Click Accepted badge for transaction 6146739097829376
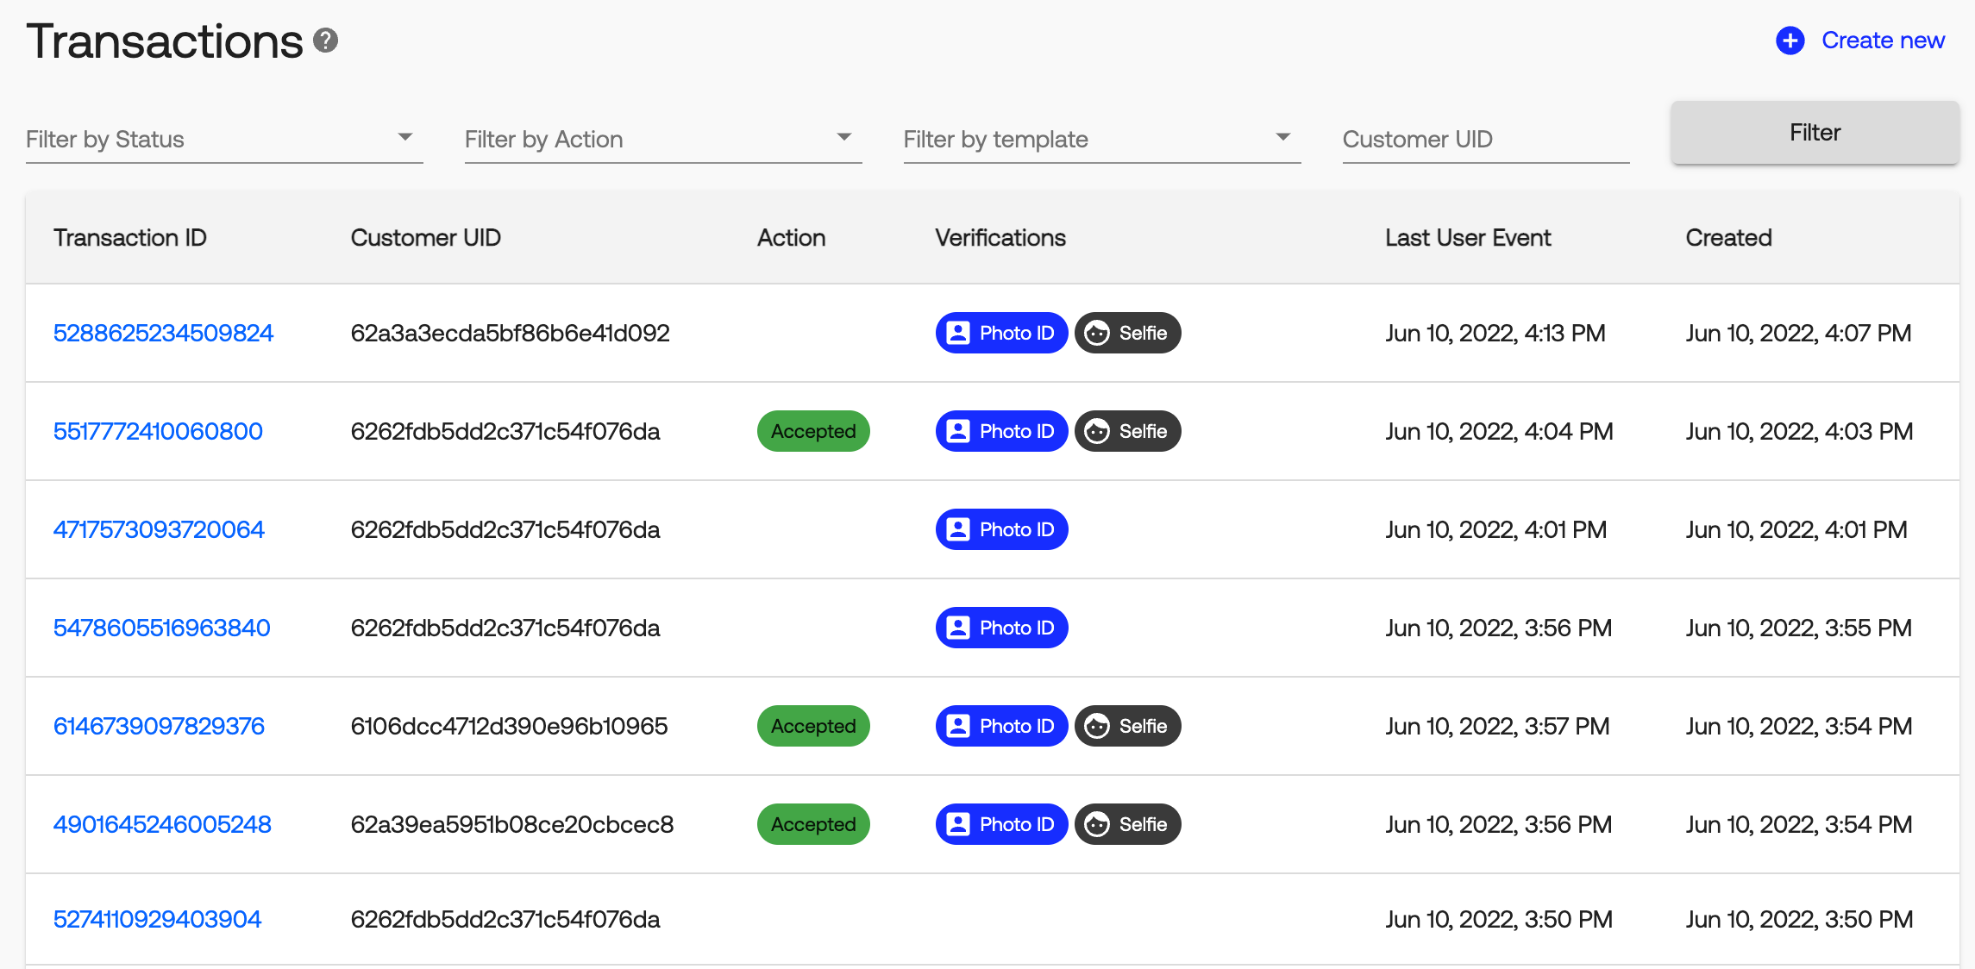 click(812, 726)
